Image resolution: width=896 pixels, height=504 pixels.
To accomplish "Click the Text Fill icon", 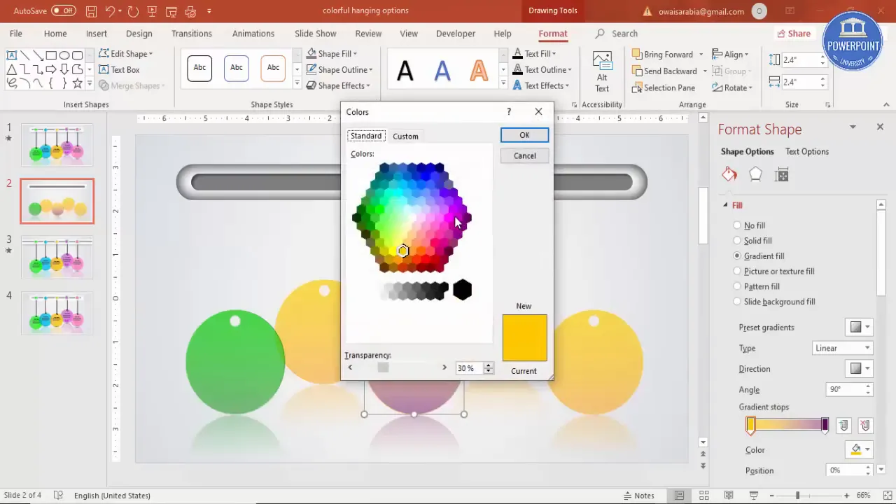I will coord(517,54).
